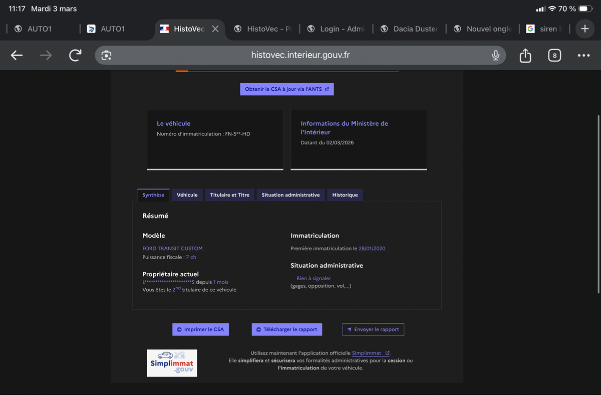601x395 pixels.
Task: Click the Simplimmat hyperlink
Action: pyautogui.click(x=367, y=353)
